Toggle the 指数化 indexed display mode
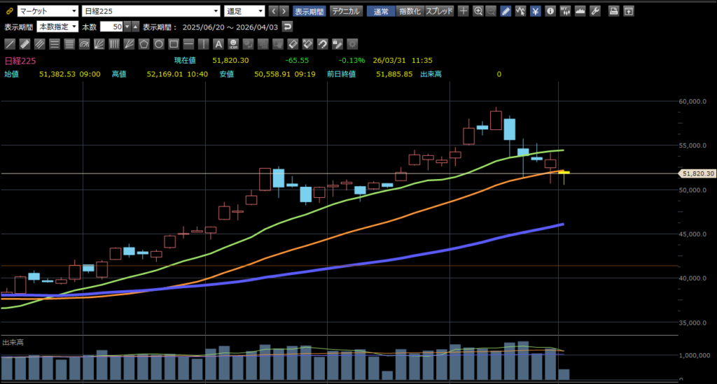717x384 pixels. [x=410, y=11]
